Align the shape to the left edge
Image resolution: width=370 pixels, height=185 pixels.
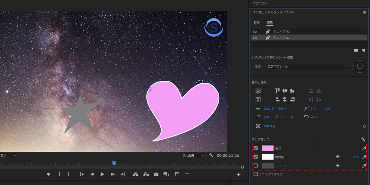[x=277, y=99]
